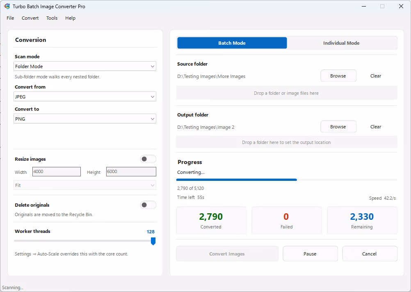411x292 pixels.
Task: Click the output folder drop zone
Action: (x=287, y=142)
